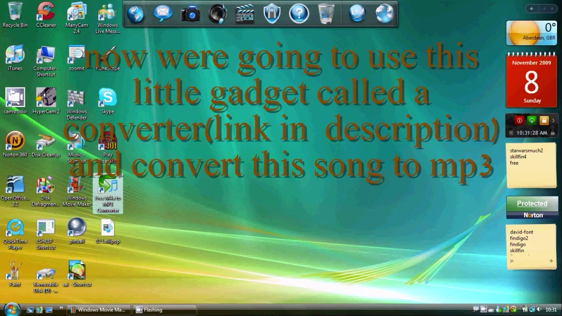Select Free M4a to MP3 Converter icon
The width and height of the screenshot is (562, 316).
[108, 194]
